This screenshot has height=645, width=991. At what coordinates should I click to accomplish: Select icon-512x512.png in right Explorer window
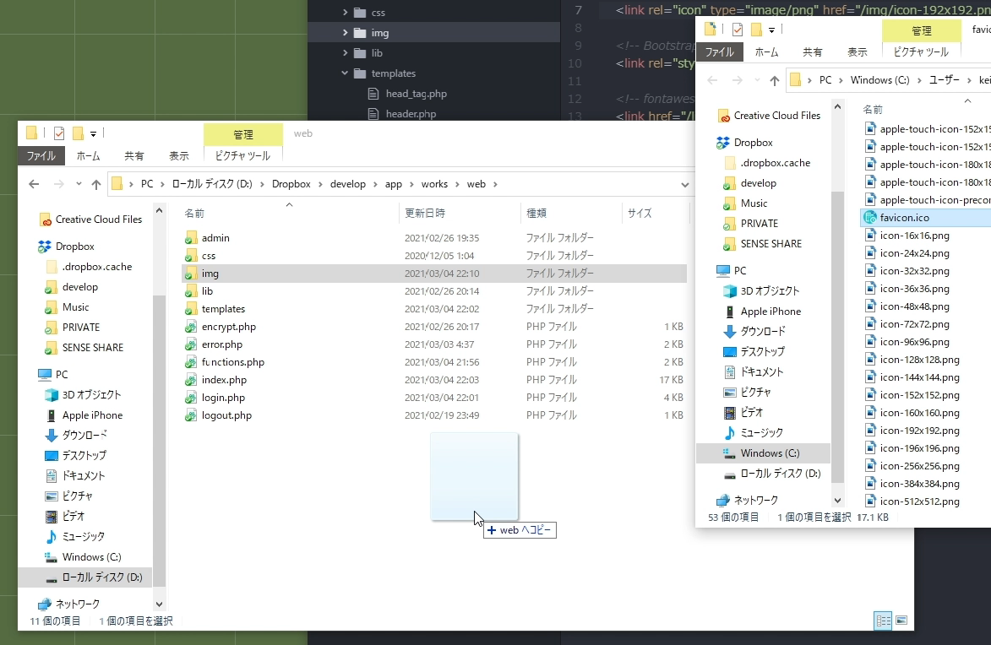point(919,501)
